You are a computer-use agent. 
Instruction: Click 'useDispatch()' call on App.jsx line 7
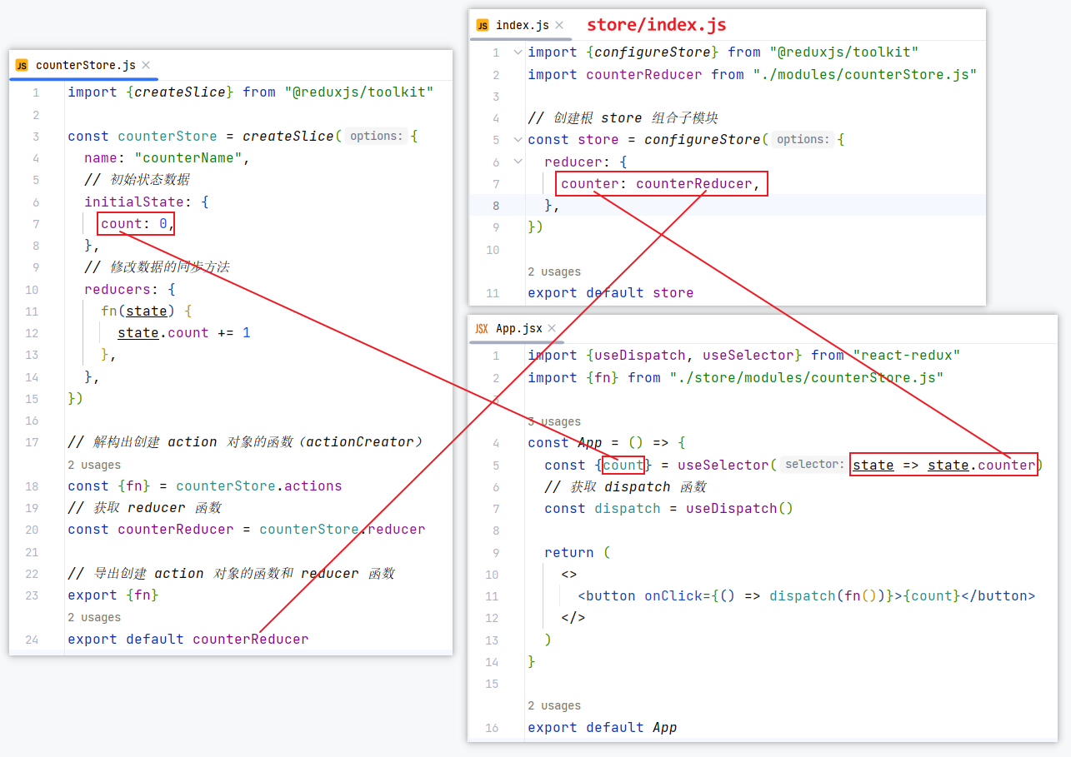point(740,509)
